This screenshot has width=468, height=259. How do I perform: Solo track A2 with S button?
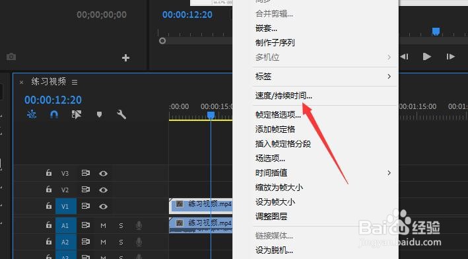(121, 242)
